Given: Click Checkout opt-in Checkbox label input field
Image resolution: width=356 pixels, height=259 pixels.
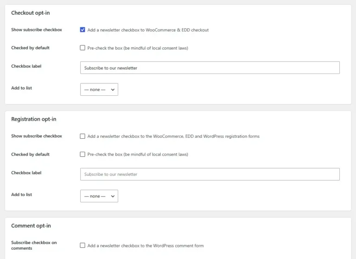Looking at the screenshot, I should [210, 68].
